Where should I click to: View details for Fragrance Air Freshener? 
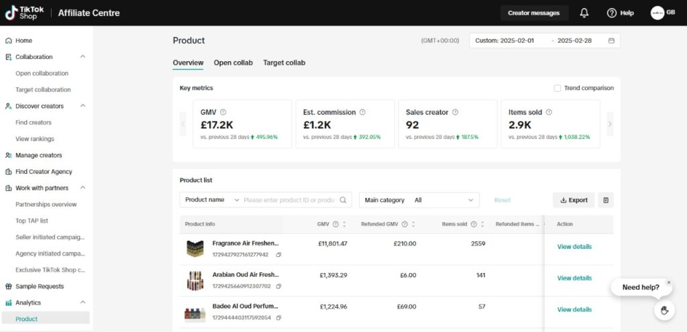coord(574,247)
